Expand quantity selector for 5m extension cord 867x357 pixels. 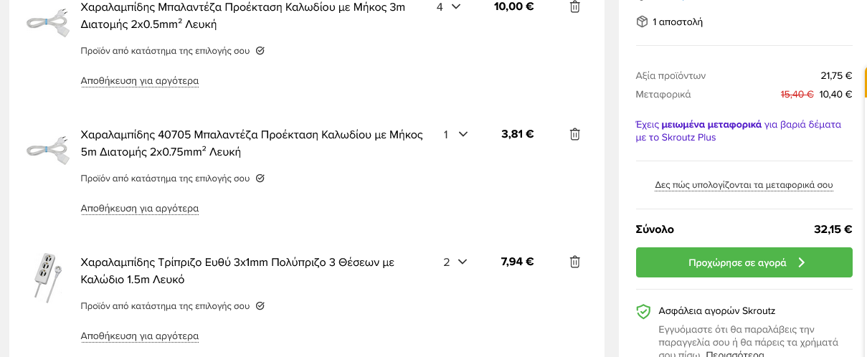point(455,134)
